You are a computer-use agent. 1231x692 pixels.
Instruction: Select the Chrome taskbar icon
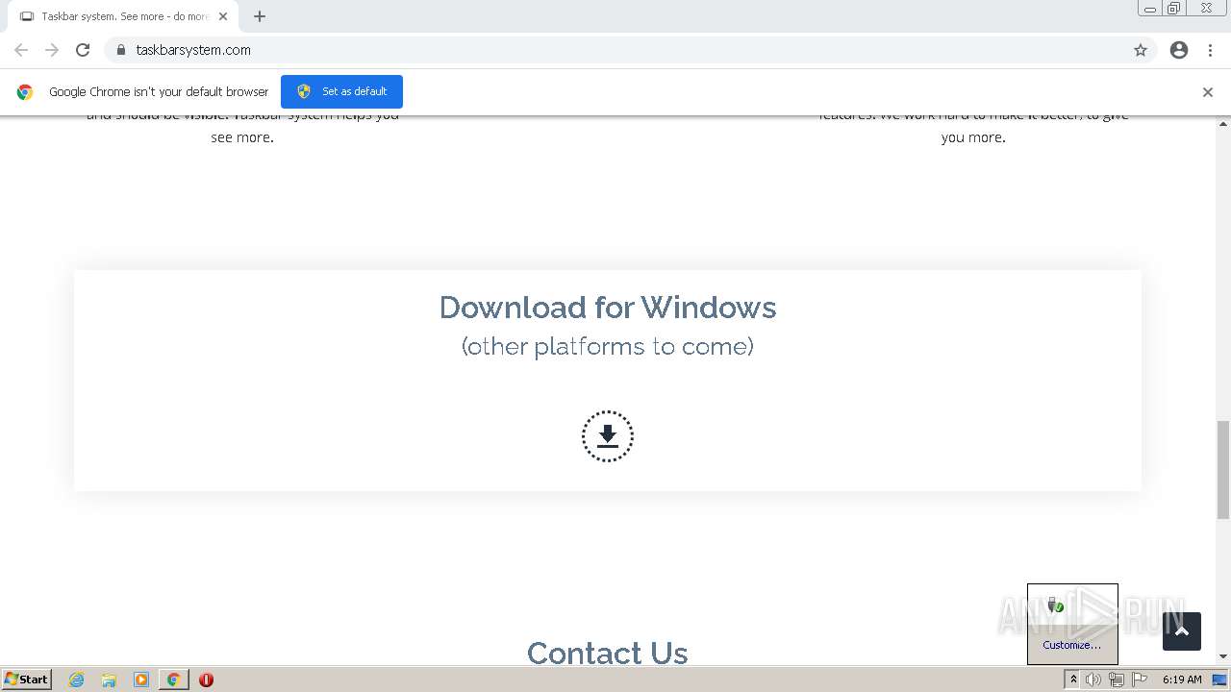[173, 680]
